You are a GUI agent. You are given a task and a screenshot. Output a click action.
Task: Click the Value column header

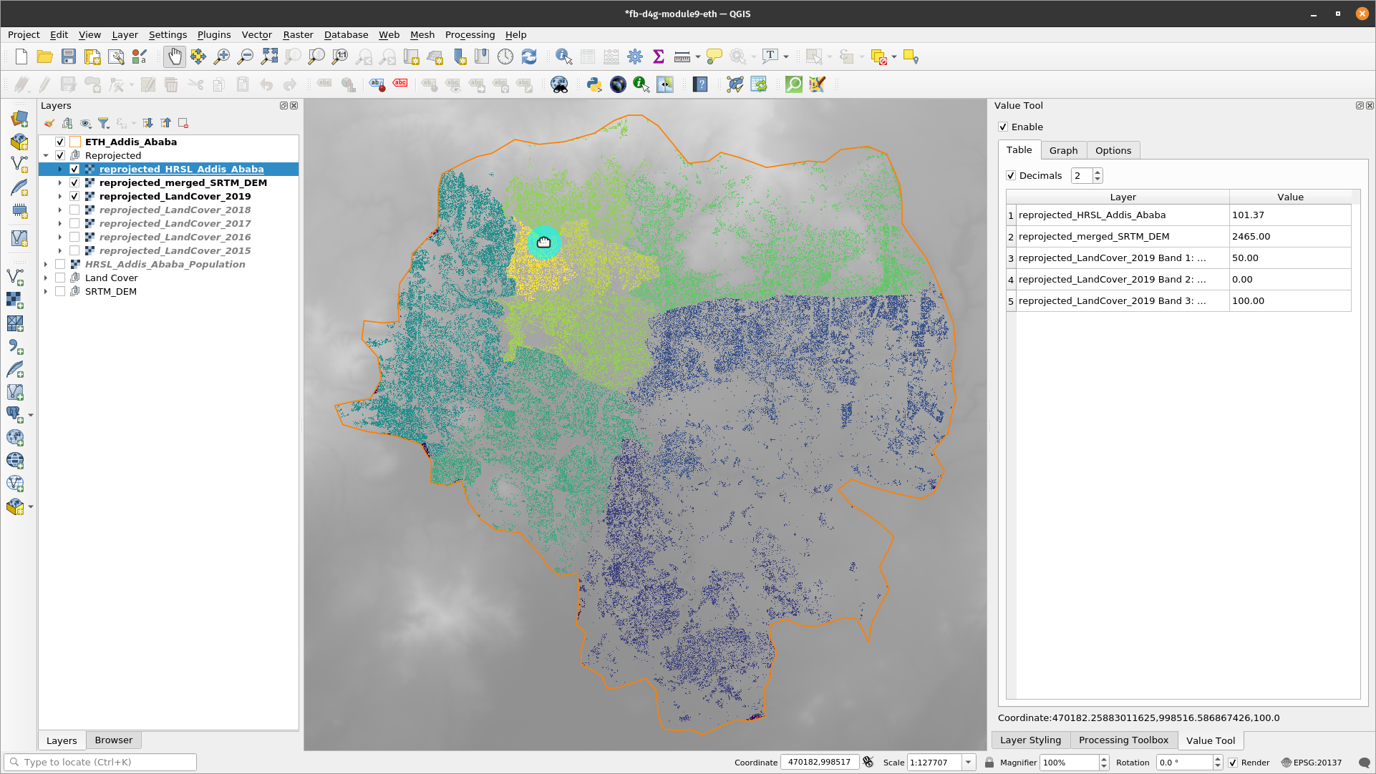pos(1290,197)
